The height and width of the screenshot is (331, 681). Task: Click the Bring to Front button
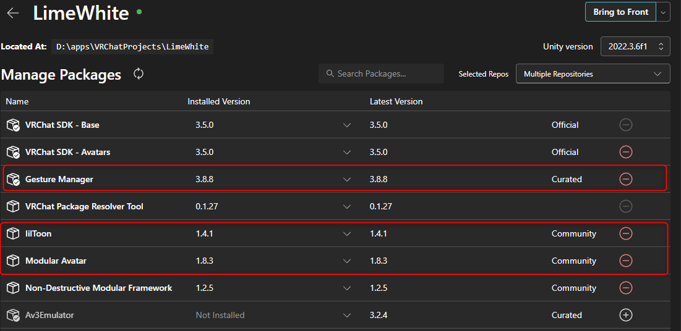620,12
